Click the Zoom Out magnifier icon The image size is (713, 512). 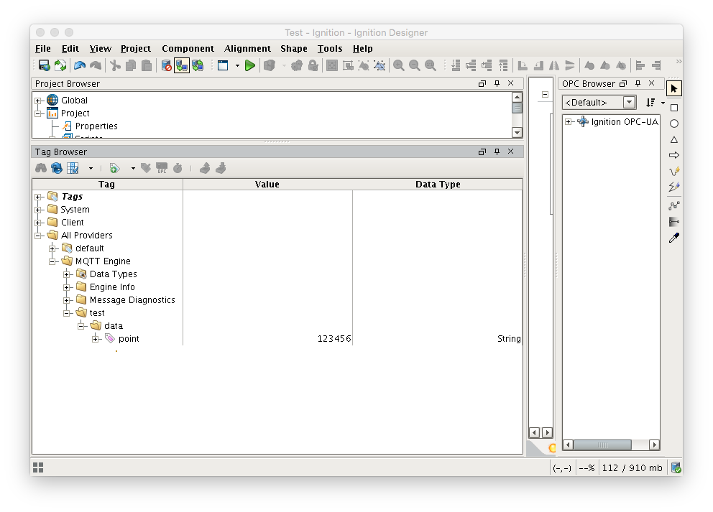tap(414, 65)
